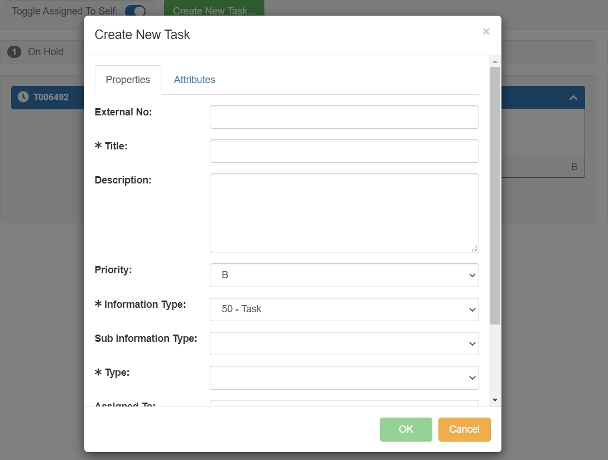Click the scrollbar down arrow in dialog
Screen dimensions: 608x460
click(495, 400)
